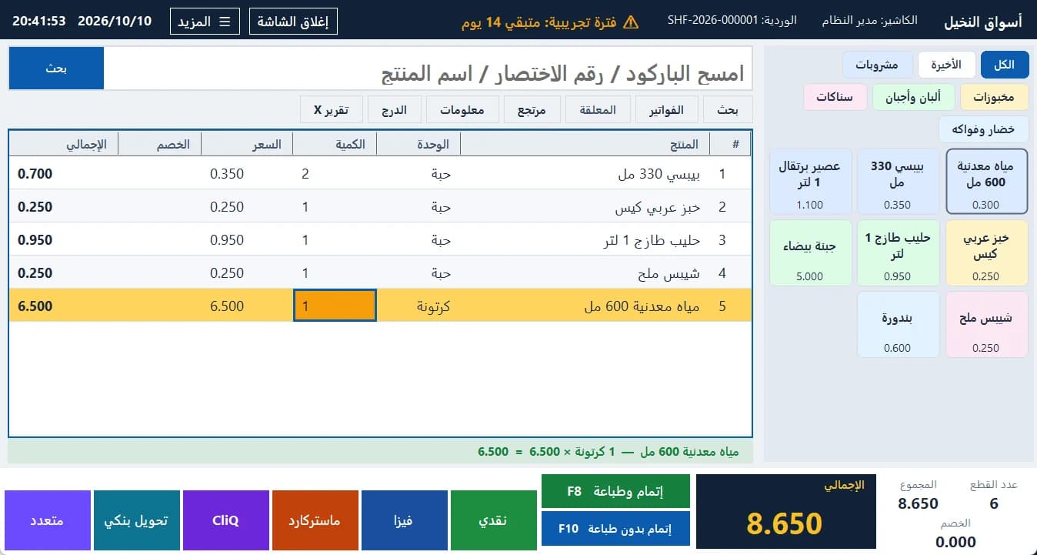Click إغلاق الشاشة lock screen button

293,22
